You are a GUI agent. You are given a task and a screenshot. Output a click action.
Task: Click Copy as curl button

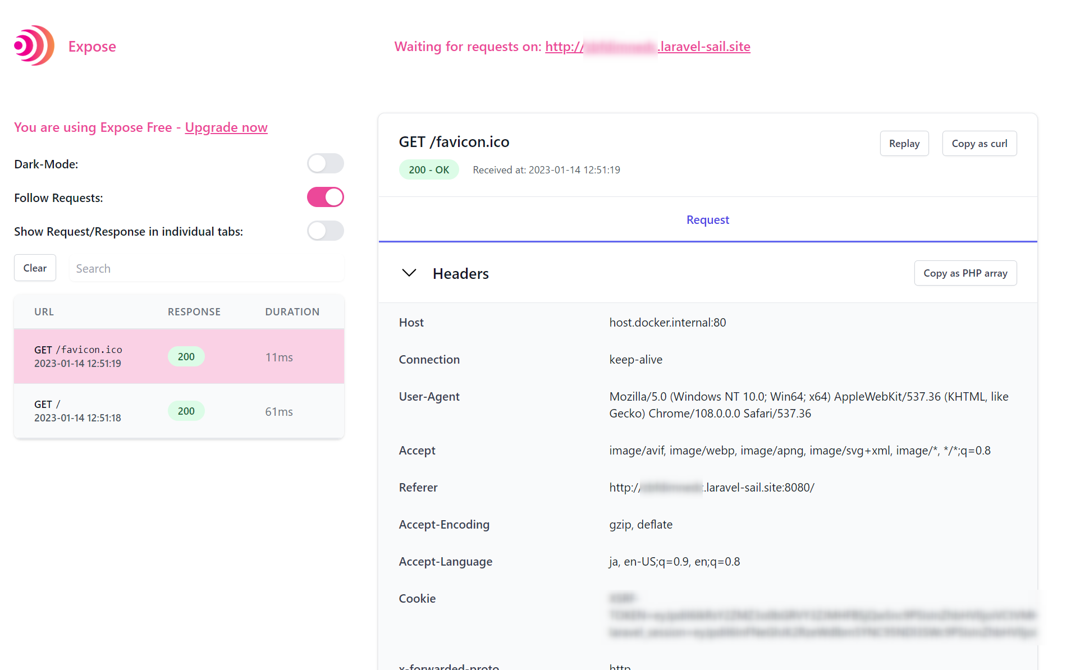coord(979,144)
